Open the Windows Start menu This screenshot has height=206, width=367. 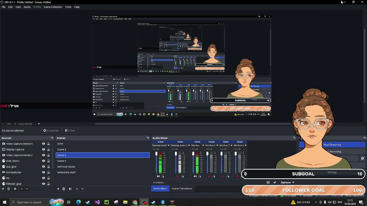[5, 202]
